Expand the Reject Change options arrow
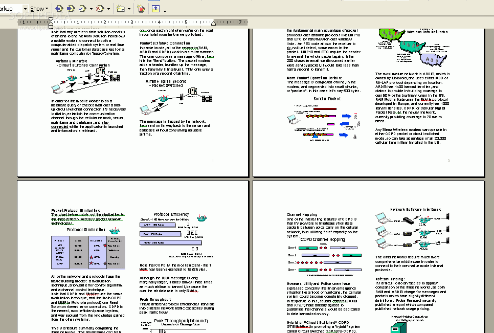Image resolution: width=494 pixels, height=333 pixels. pos(109,9)
